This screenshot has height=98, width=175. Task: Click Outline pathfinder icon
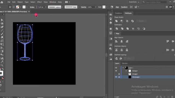[x=139, y=29]
